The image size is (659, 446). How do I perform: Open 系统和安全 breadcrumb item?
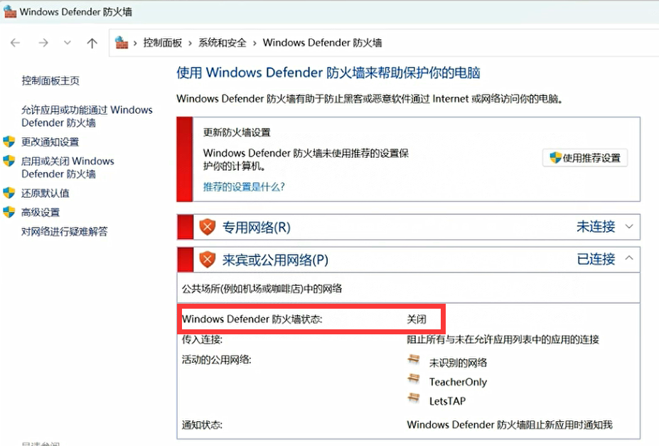(x=223, y=43)
